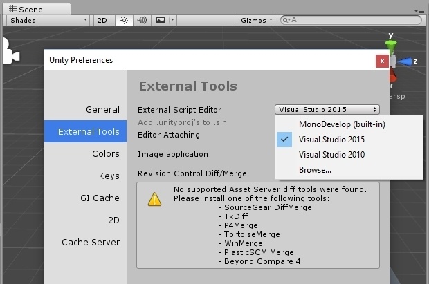Select External Tools preferences section
Screen dimensions: 429x284
click(85, 131)
